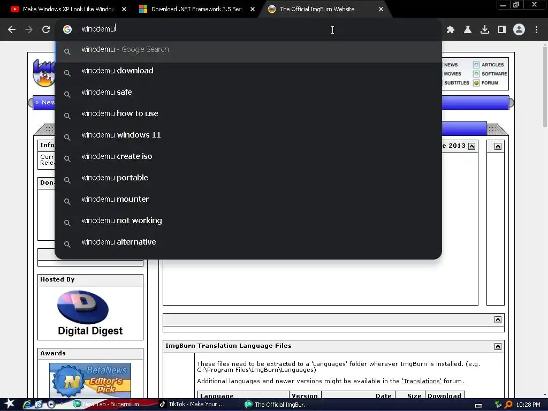Click the 10:28 PM system clock
The image size is (548, 411).
coord(528,405)
